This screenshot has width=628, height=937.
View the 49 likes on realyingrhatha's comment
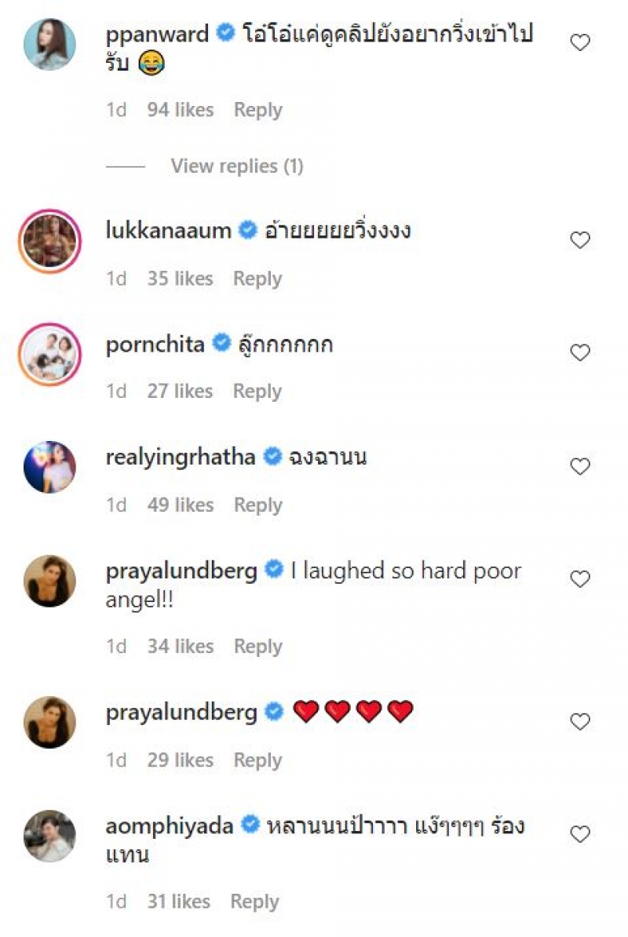pyautogui.click(x=180, y=505)
